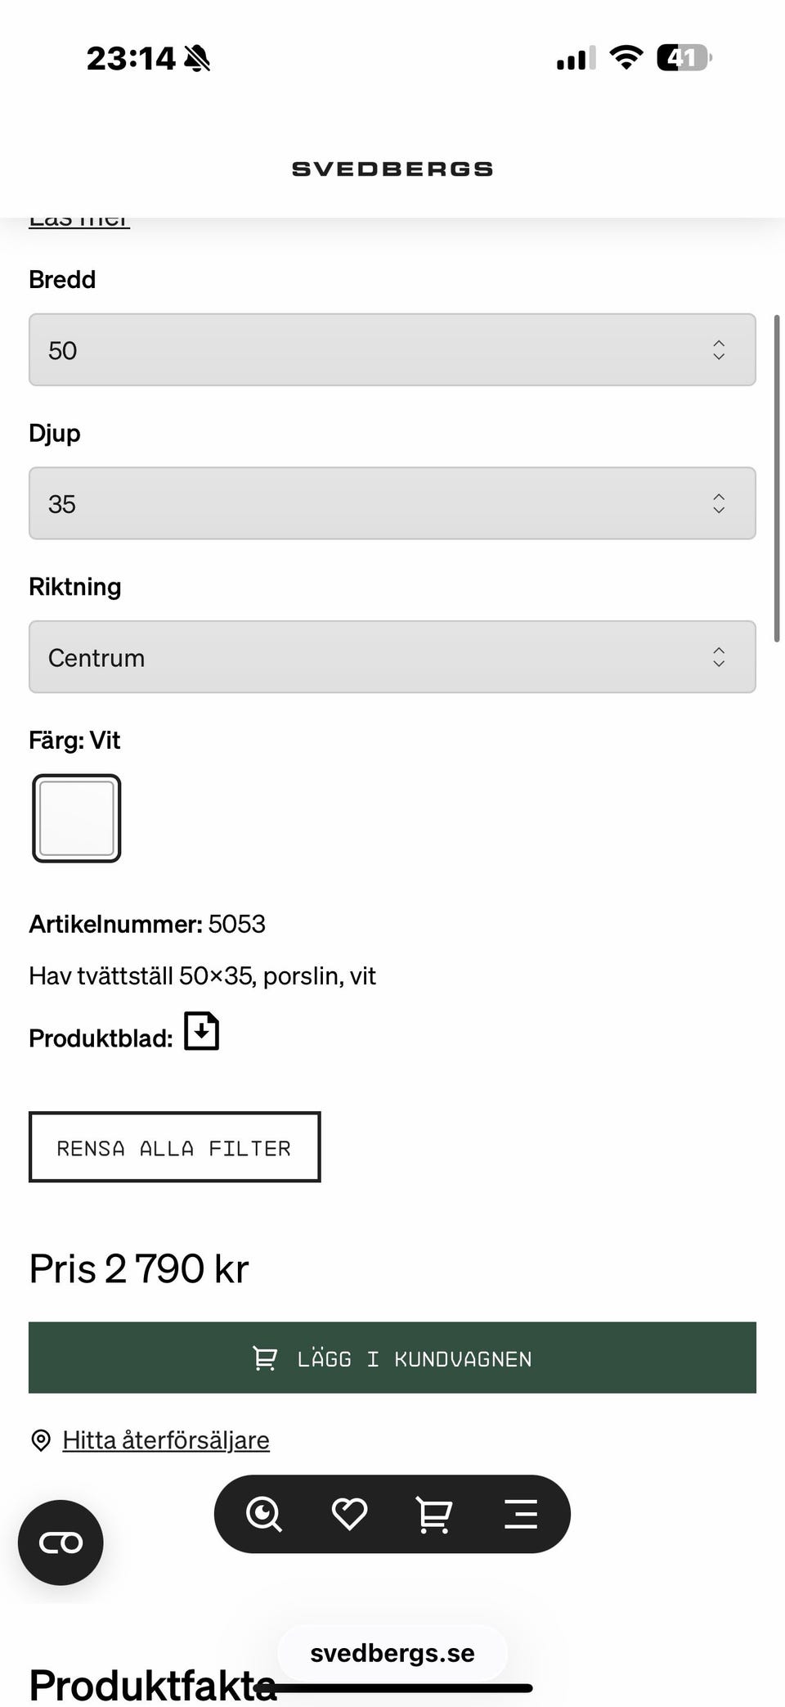Open the Djup selector
The width and height of the screenshot is (785, 1707).
tap(392, 503)
